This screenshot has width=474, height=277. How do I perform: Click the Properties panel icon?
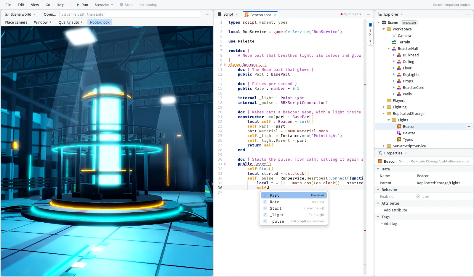click(x=380, y=153)
